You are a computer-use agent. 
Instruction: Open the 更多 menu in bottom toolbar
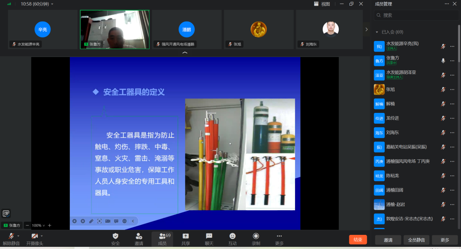pyautogui.click(x=279, y=236)
